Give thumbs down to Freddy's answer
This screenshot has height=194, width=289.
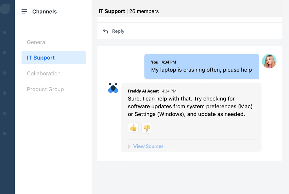pos(146,128)
